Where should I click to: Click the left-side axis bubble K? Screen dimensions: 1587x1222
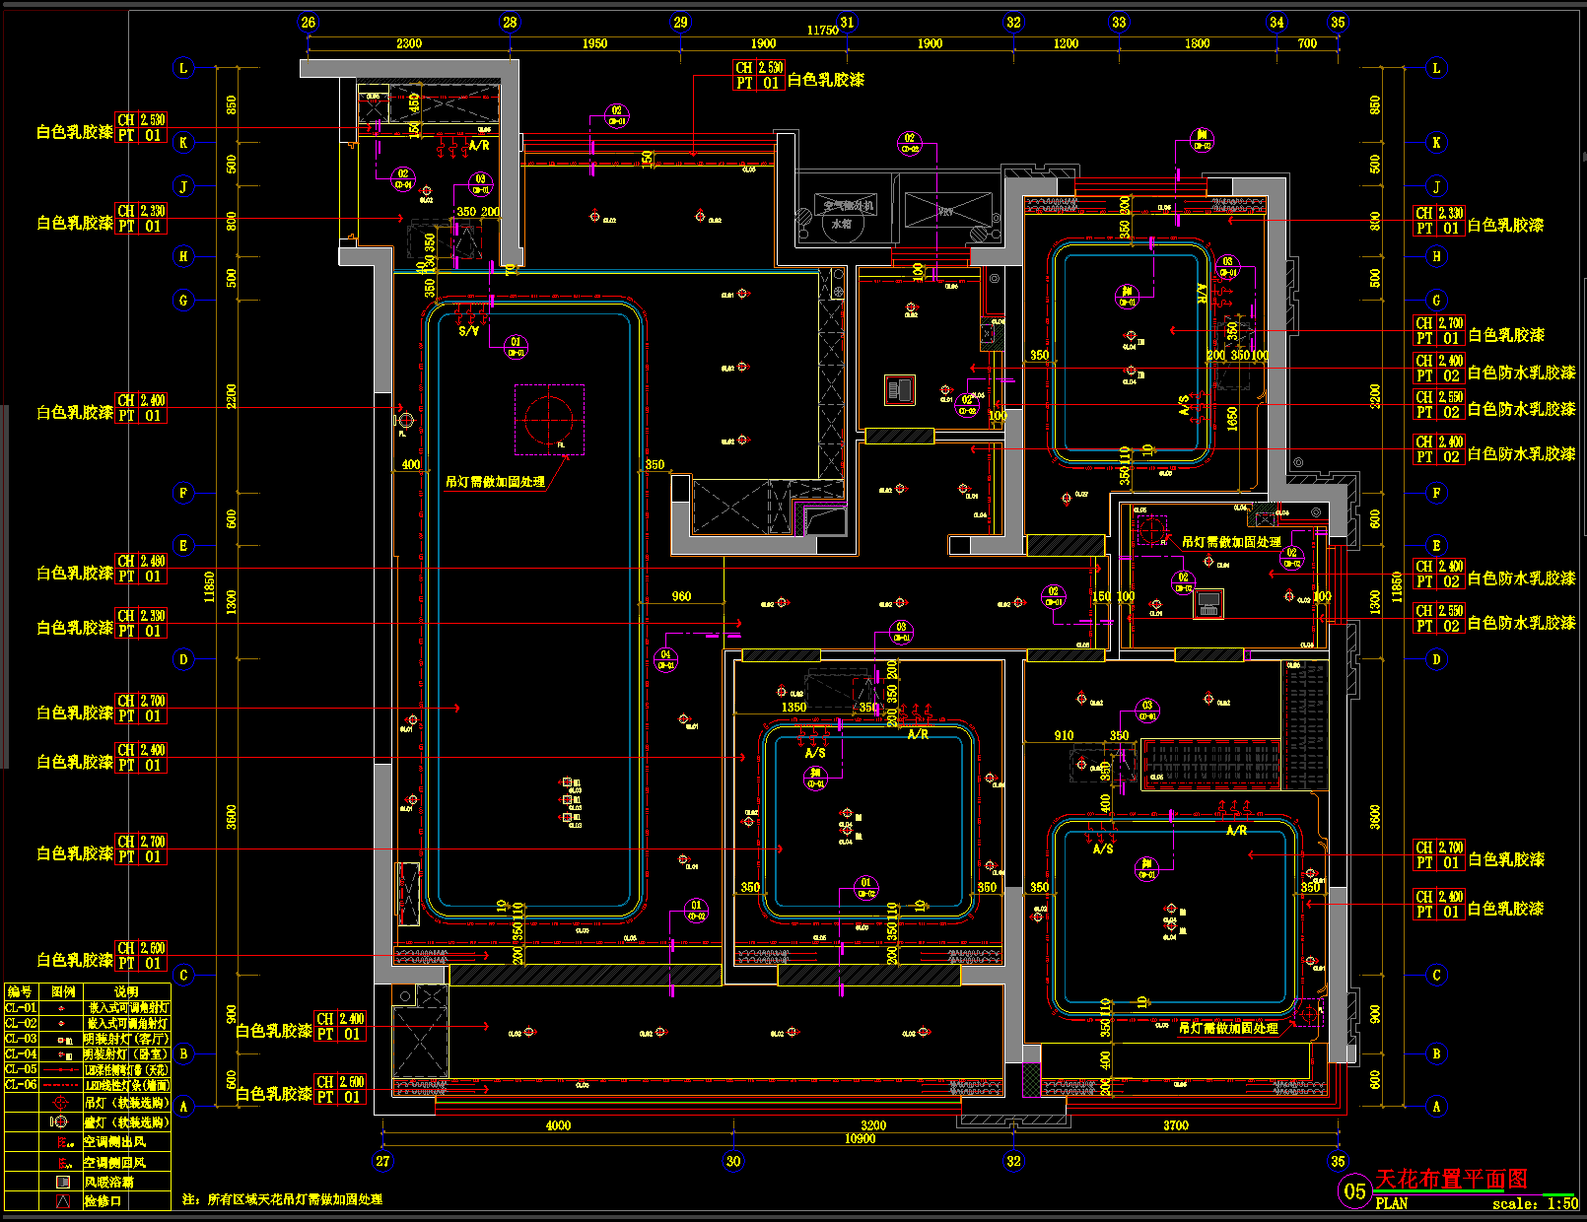point(183,142)
